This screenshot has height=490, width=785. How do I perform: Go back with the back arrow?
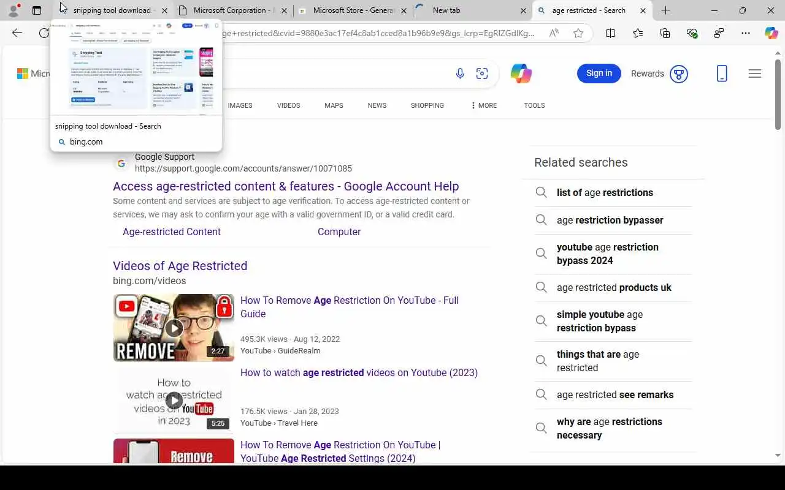point(17,33)
